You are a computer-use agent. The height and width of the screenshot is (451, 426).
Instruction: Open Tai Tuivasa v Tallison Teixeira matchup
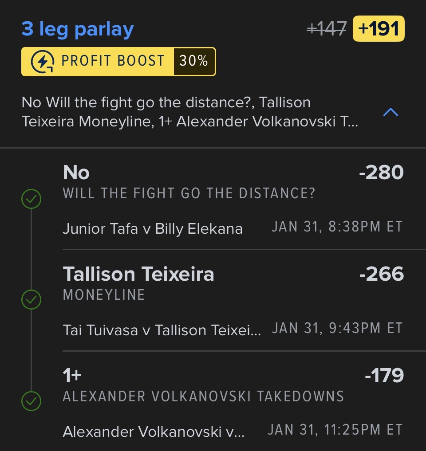tap(162, 330)
